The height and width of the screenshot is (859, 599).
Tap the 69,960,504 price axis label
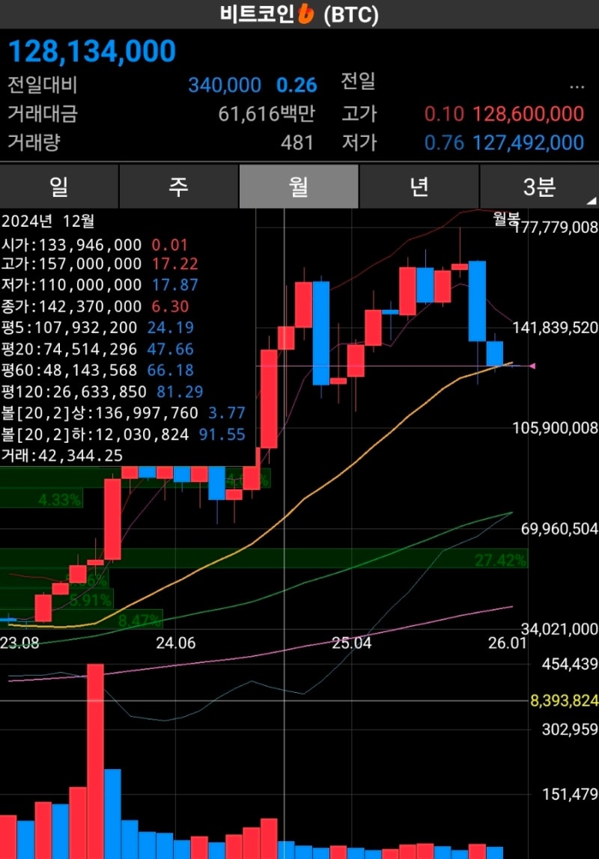click(x=559, y=529)
